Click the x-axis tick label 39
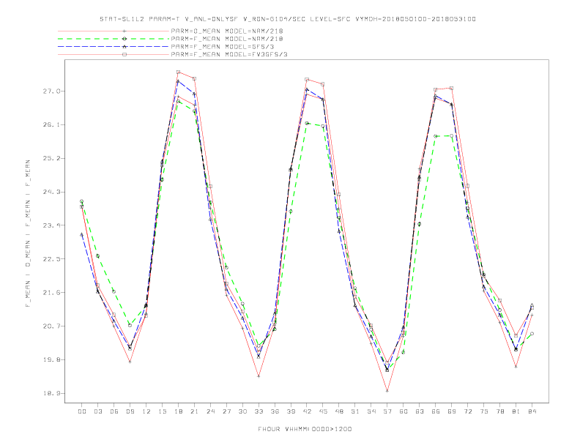The width and height of the screenshot is (580, 448). coord(291,411)
